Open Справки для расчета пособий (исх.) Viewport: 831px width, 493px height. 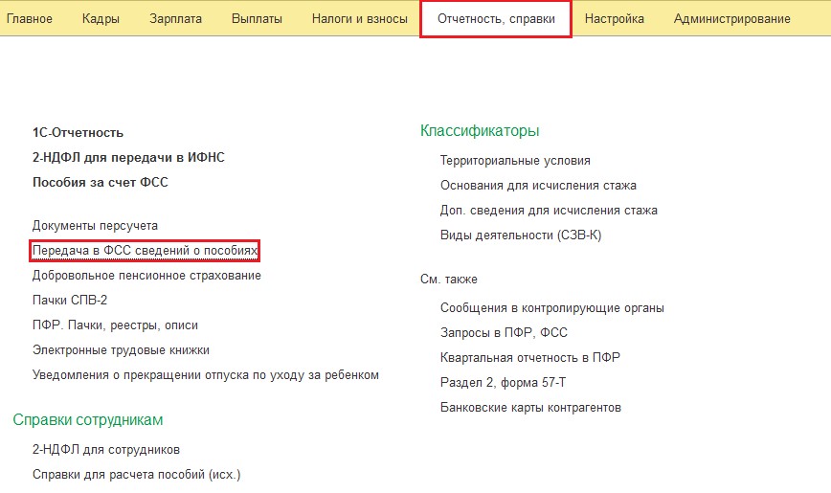137,475
